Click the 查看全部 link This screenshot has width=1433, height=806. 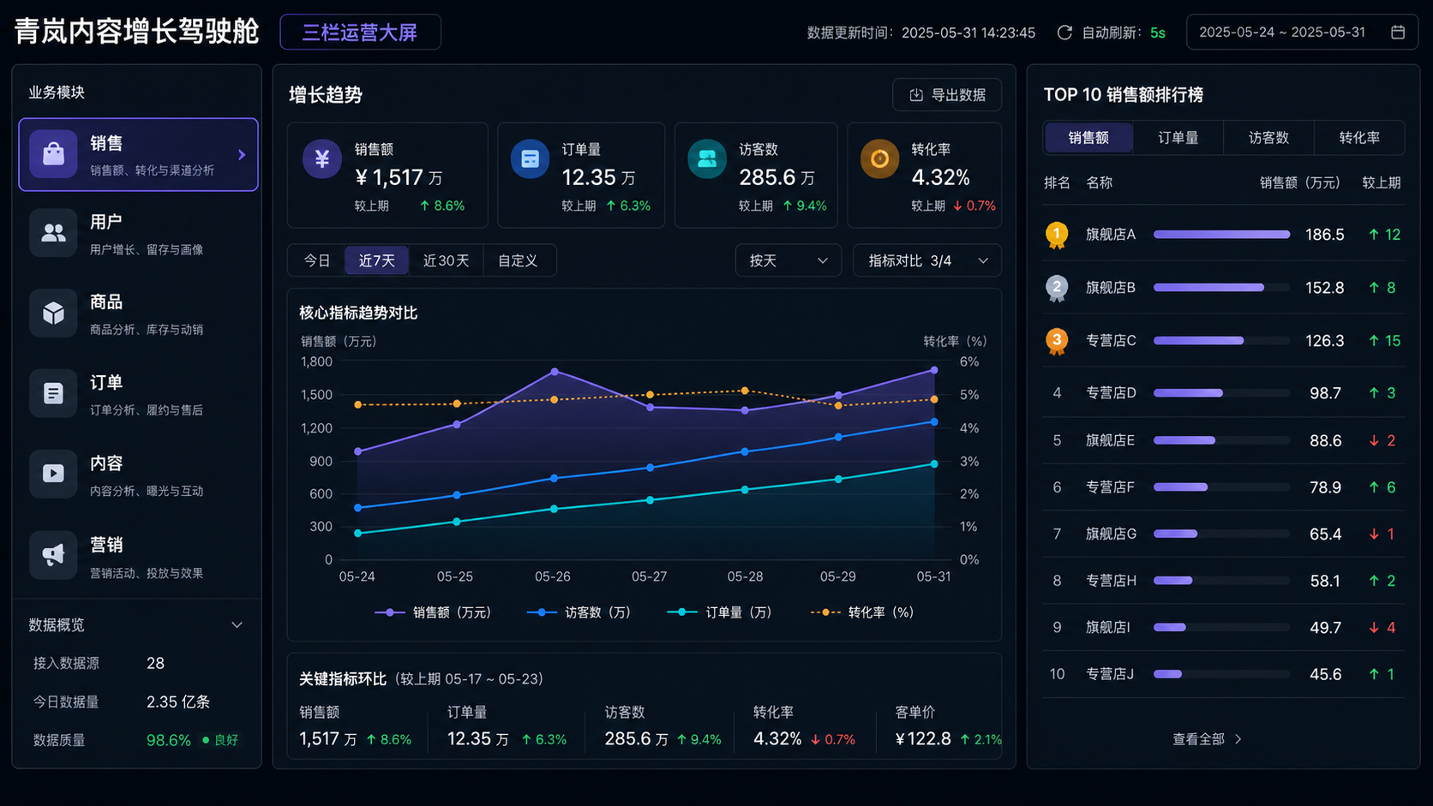pyautogui.click(x=1207, y=739)
